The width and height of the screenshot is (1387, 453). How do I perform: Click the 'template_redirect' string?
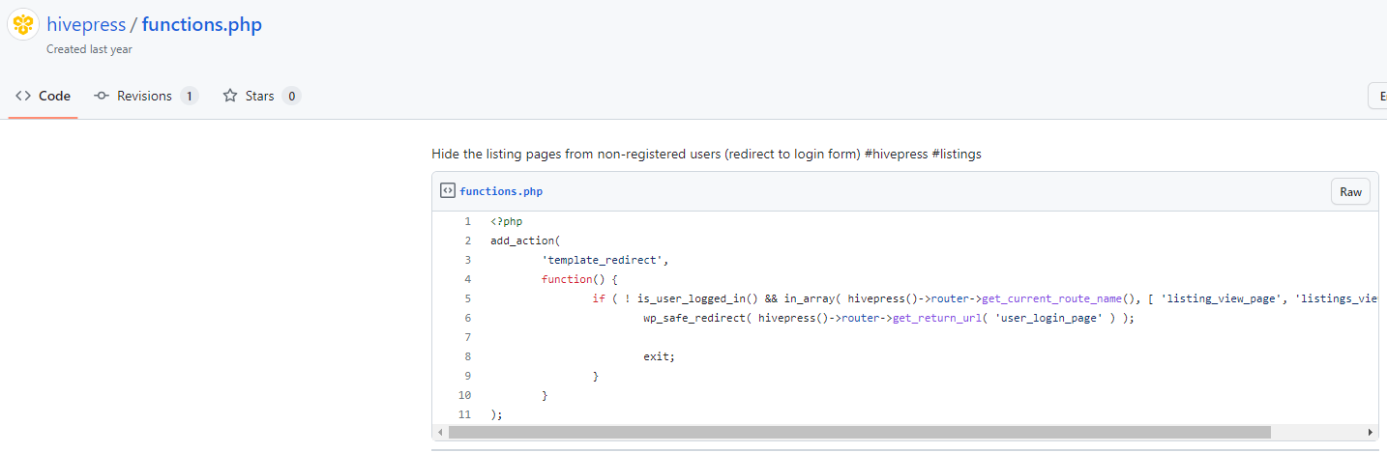(x=605, y=260)
